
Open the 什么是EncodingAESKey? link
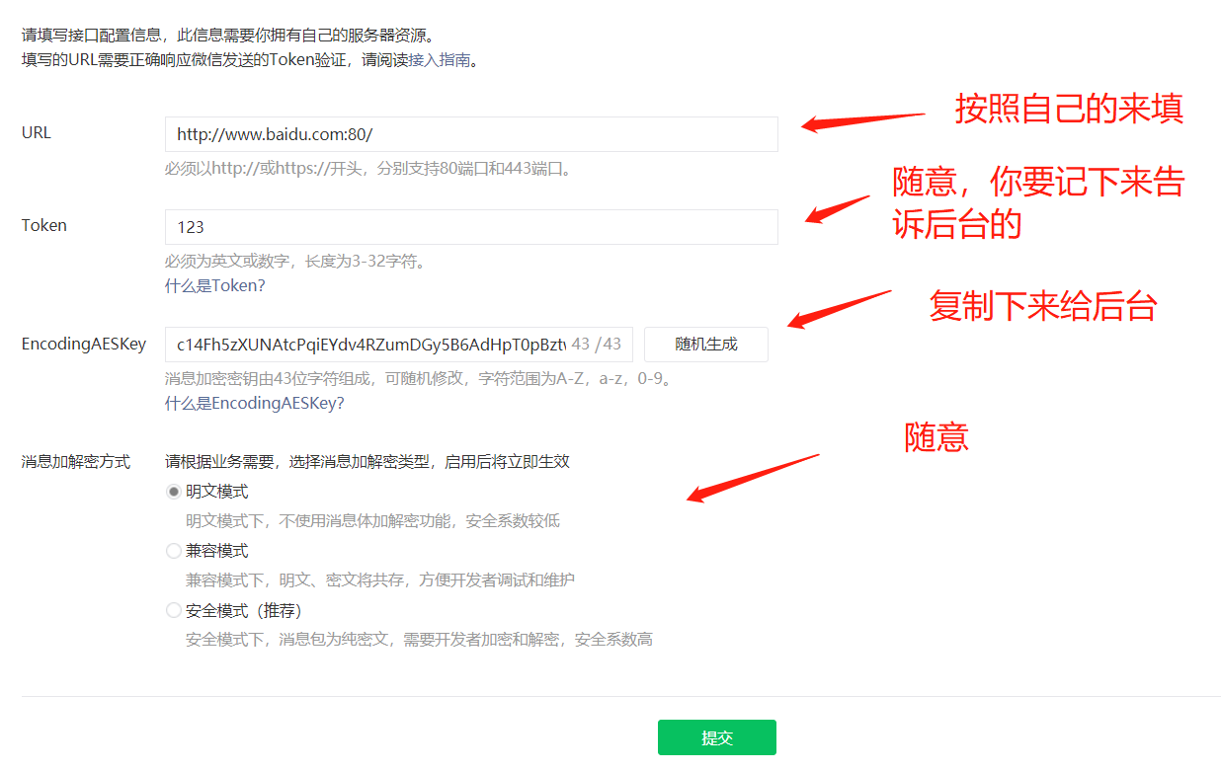pos(254,403)
